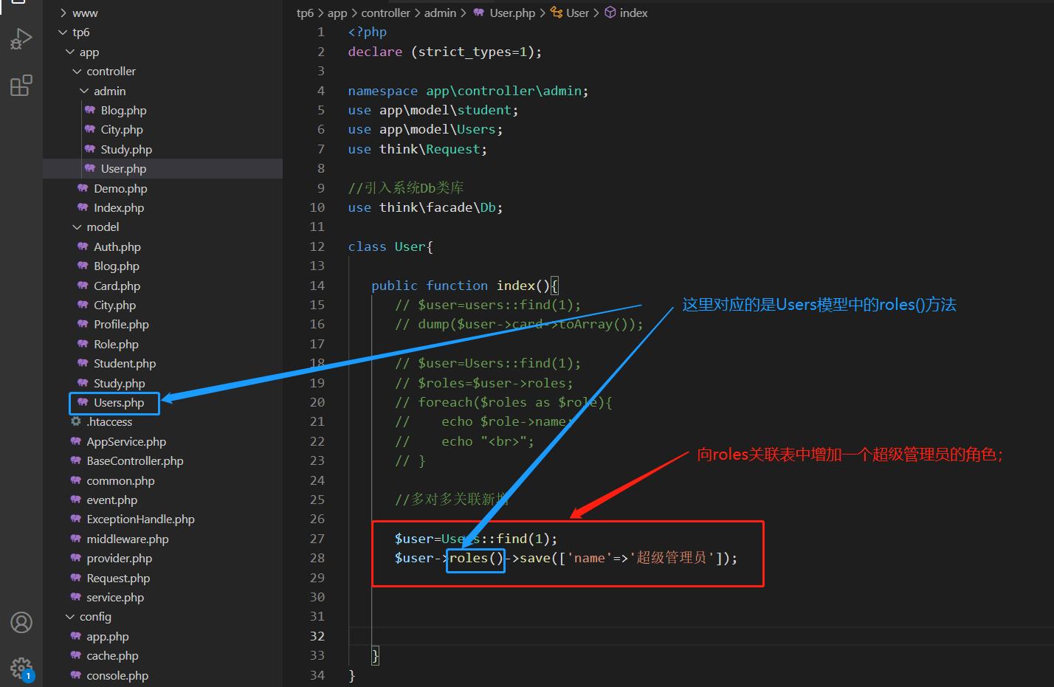
Task: Open the Run and Debug view
Action: pos(21,38)
